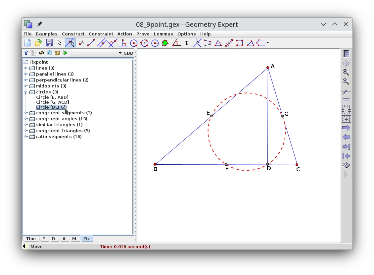Open the Constraint menu

101,34
